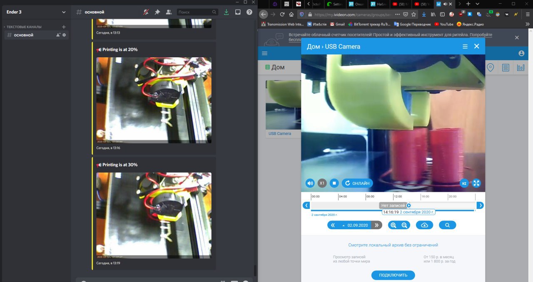The height and width of the screenshot is (282, 533).
Task: Open Transmission Web Interface bookmark
Action: [283, 24]
